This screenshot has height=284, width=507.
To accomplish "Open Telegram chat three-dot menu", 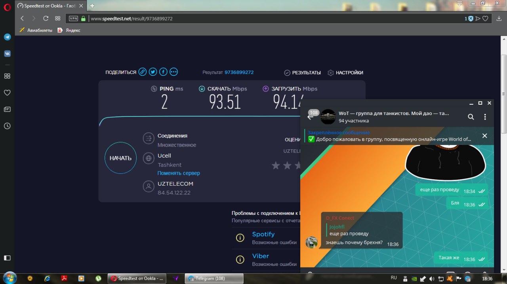I will [485, 117].
